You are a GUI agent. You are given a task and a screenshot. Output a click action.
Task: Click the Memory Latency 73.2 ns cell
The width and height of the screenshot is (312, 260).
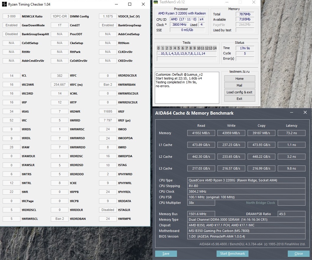click(292, 133)
